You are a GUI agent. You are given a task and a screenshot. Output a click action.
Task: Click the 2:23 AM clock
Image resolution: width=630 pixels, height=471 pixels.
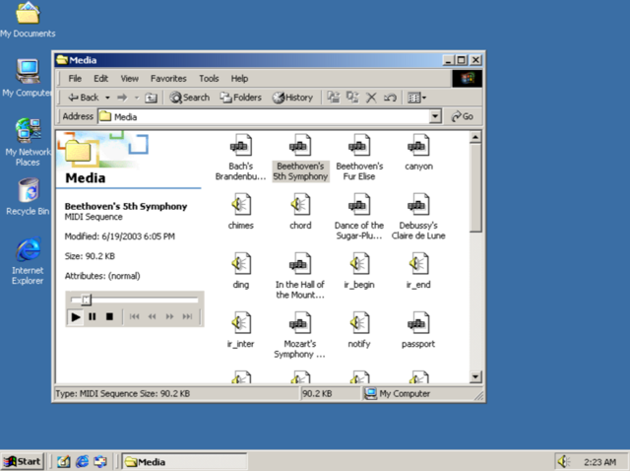point(599,462)
